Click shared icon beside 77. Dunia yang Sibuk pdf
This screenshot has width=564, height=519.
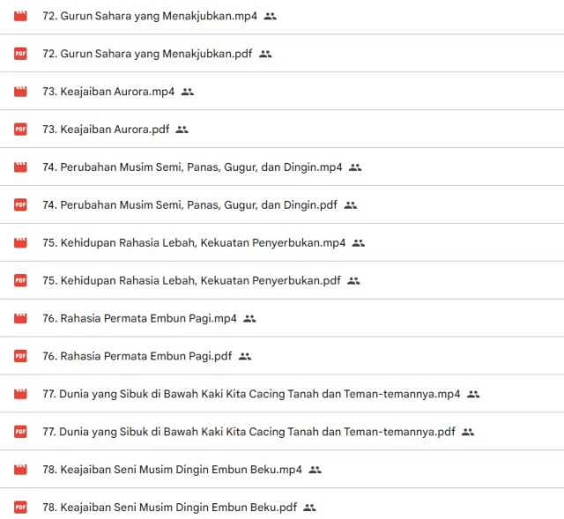coord(468,432)
